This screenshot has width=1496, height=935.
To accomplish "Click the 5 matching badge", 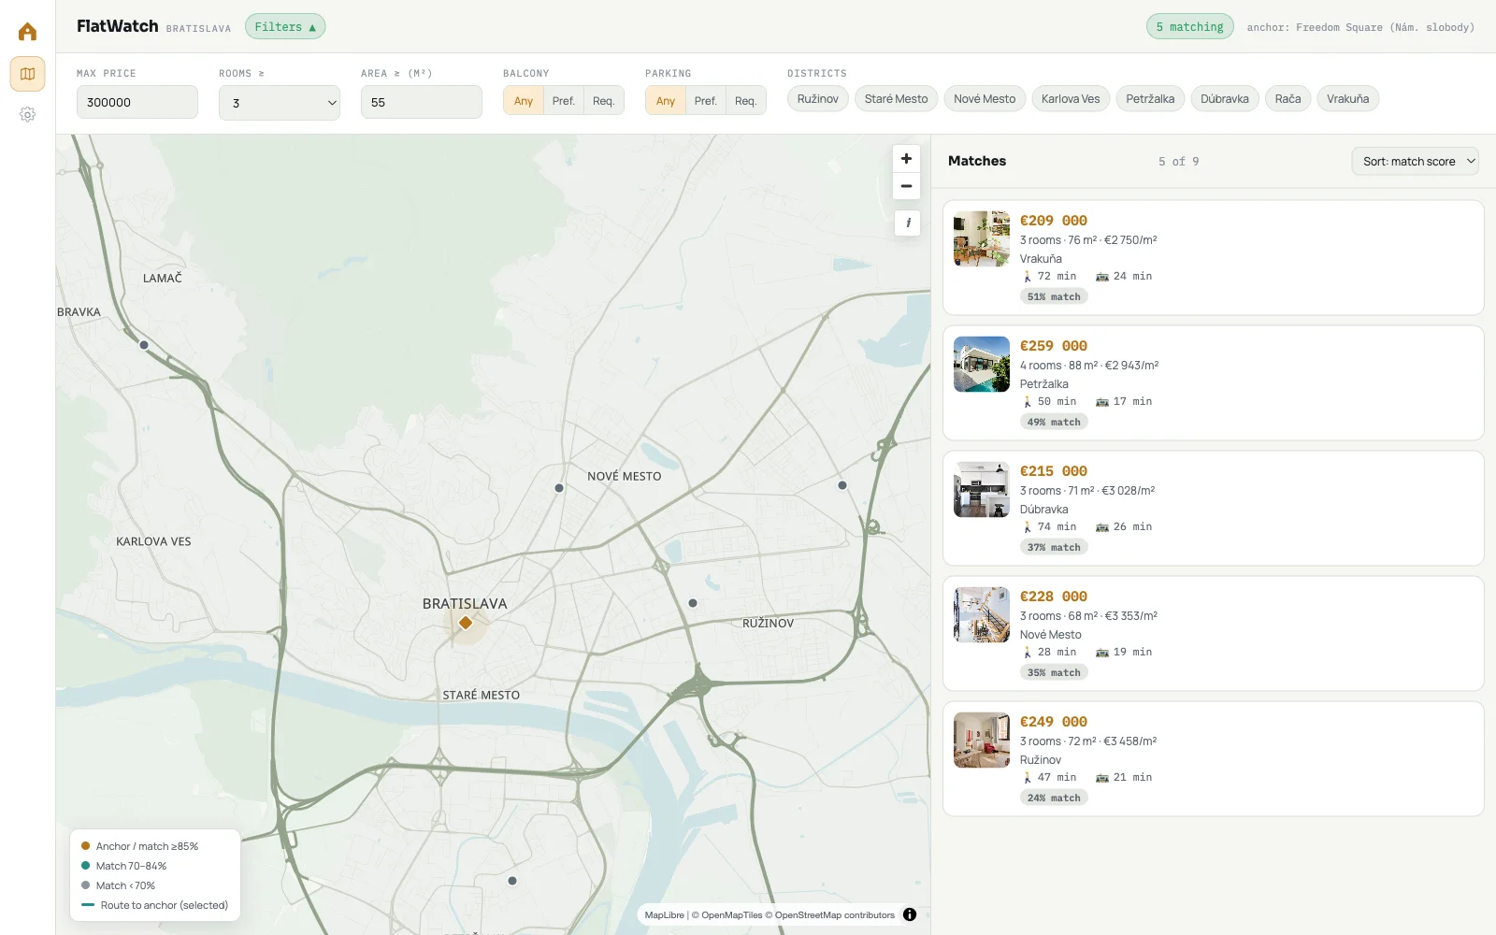I will [x=1190, y=27].
